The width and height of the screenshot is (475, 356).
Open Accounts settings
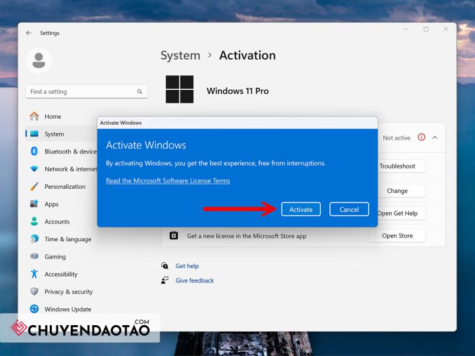coord(57,222)
